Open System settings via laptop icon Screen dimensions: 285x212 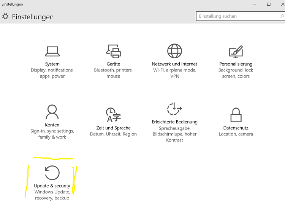[x=52, y=51]
